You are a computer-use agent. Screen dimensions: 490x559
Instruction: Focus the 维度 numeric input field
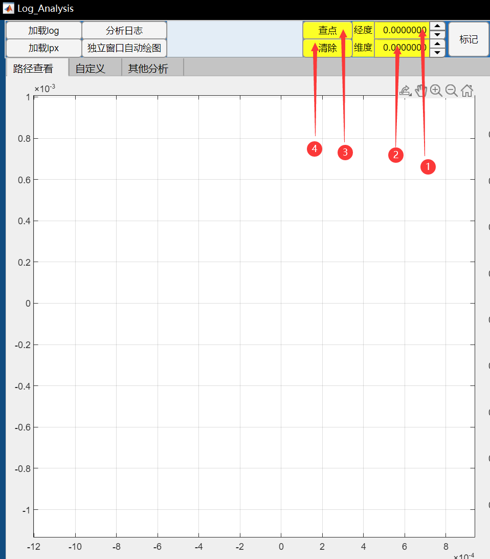[402, 48]
